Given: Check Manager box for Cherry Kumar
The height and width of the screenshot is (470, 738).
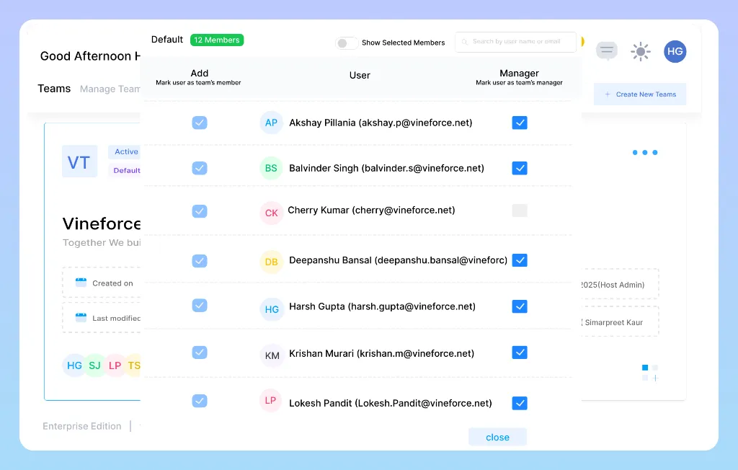Looking at the screenshot, I should coord(520,210).
